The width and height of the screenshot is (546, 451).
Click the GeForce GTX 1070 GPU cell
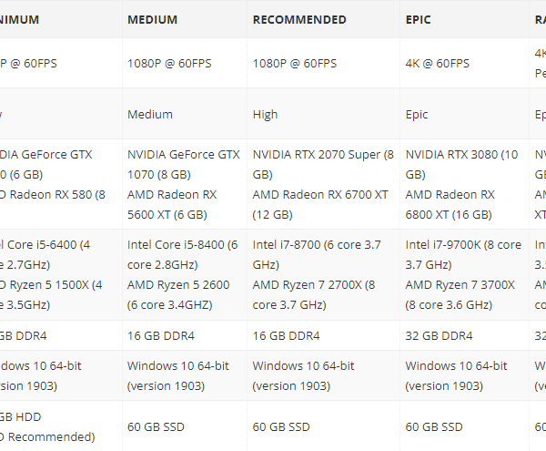(185, 184)
